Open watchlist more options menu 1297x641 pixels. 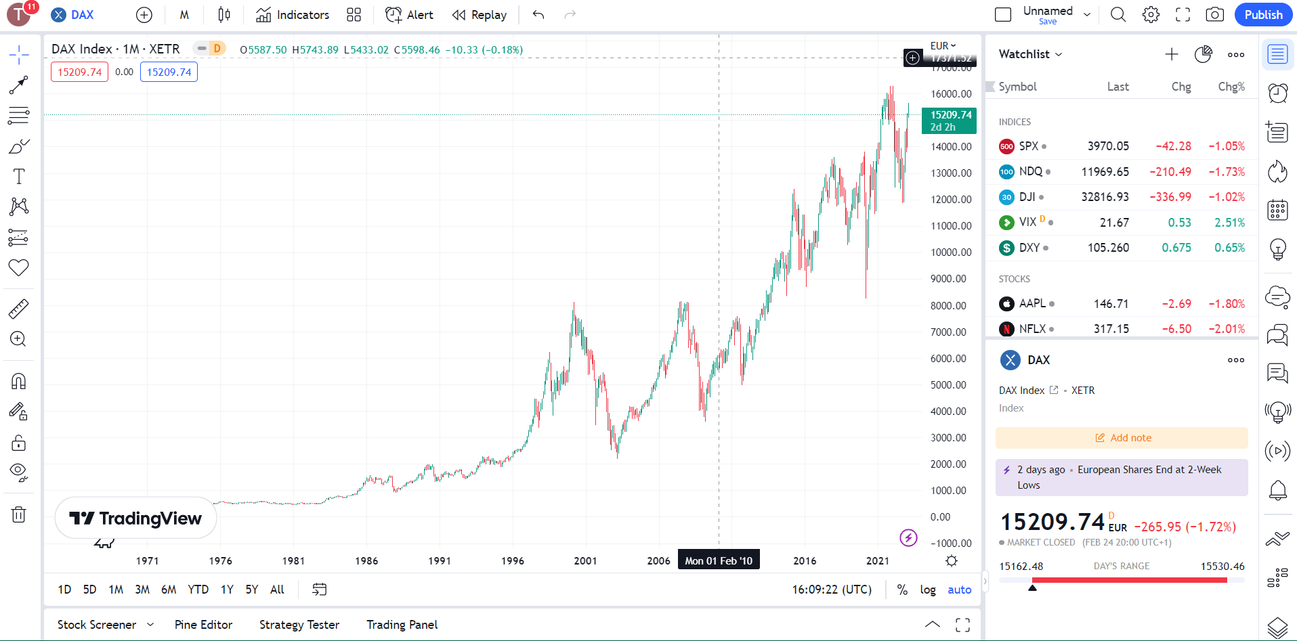[1236, 54]
